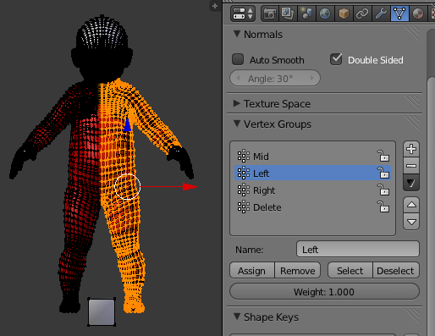Toggle the lock on Right group
The height and width of the screenshot is (336, 435).
click(x=383, y=190)
